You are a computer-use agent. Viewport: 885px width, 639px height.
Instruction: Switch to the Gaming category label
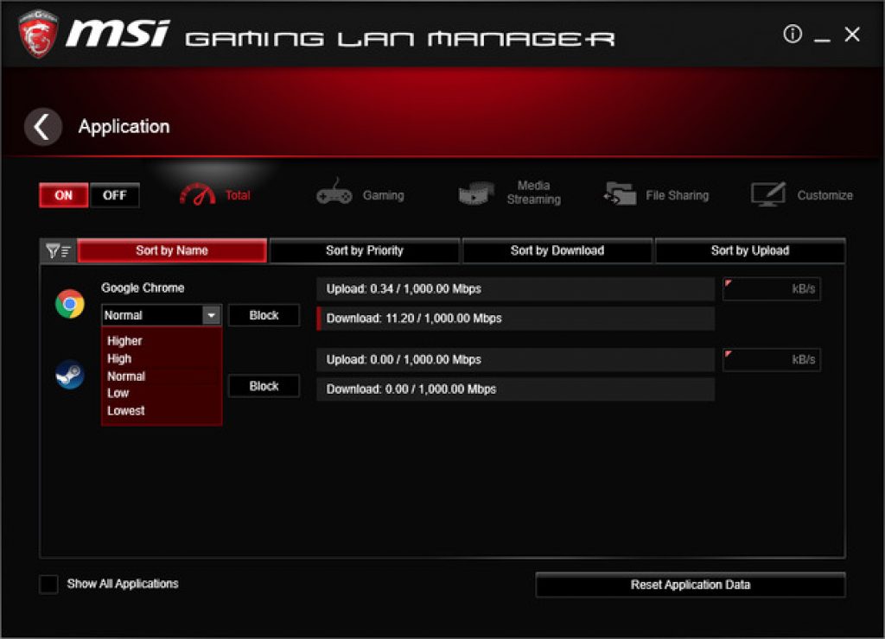[383, 195]
